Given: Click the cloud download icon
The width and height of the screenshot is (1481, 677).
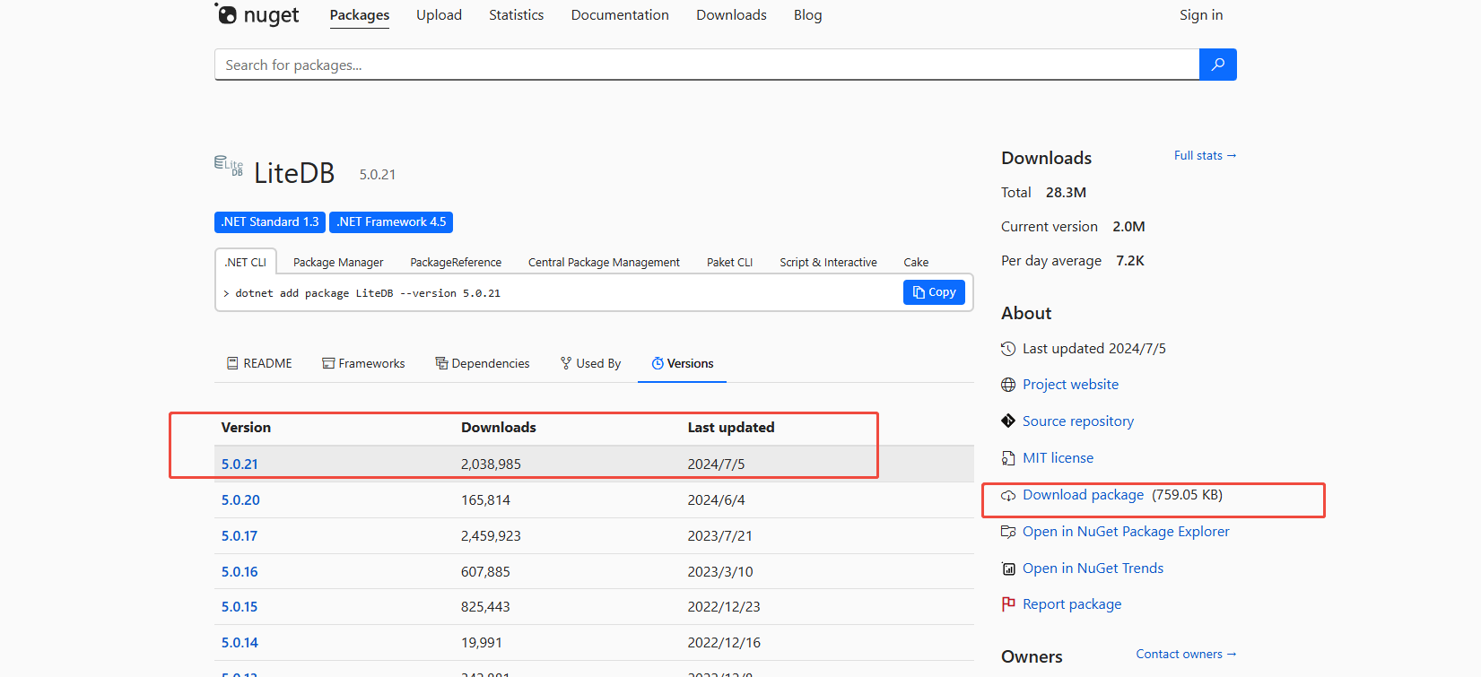Looking at the screenshot, I should [x=1008, y=495].
